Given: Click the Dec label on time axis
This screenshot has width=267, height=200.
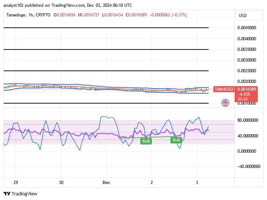Looking at the screenshot, I should [x=107, y=183].
